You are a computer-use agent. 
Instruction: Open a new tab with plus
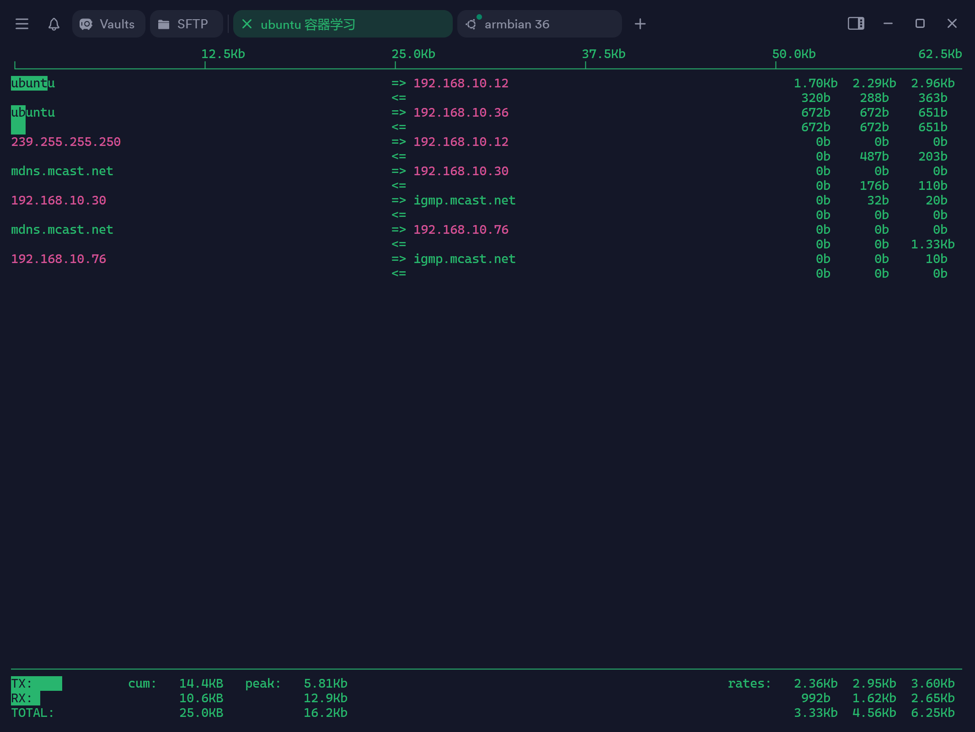click(x=640, y=24)
